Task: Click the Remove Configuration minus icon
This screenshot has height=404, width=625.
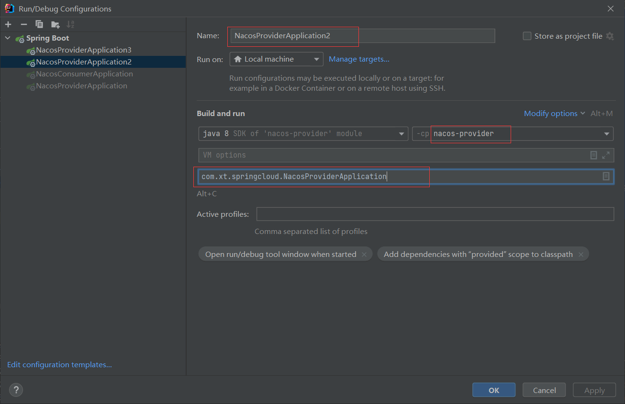Action: pyautogui.click(x=23, y=24)
